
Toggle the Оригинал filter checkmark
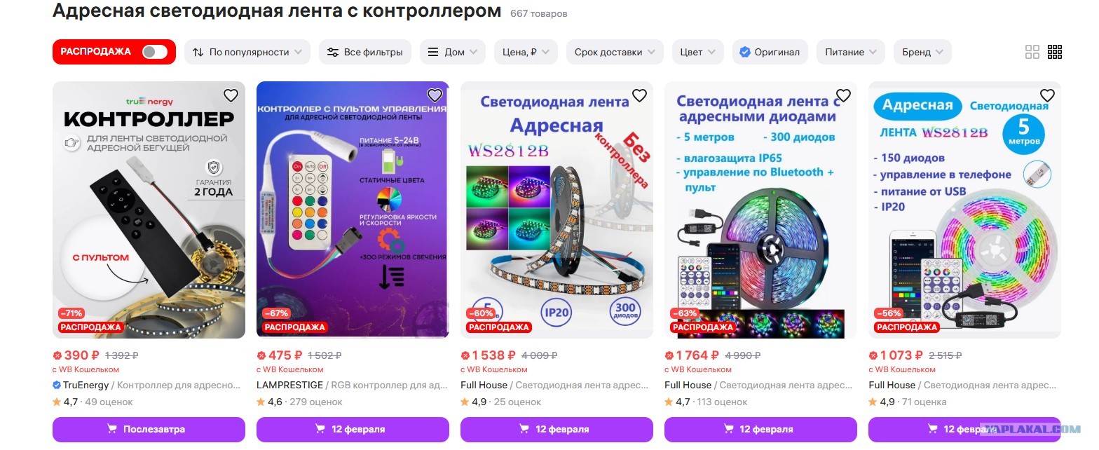(x=745, y=52)
